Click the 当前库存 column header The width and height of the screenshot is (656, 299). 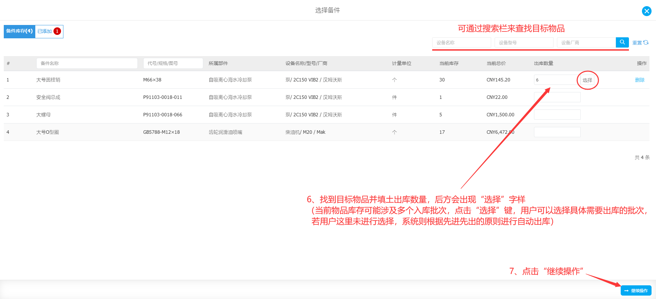pyautogui.click(x=449, y=63)
